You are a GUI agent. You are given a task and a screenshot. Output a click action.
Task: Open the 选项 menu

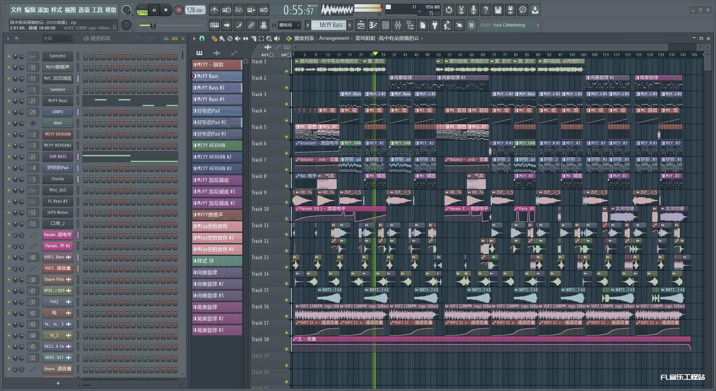[x=84, y=10]
